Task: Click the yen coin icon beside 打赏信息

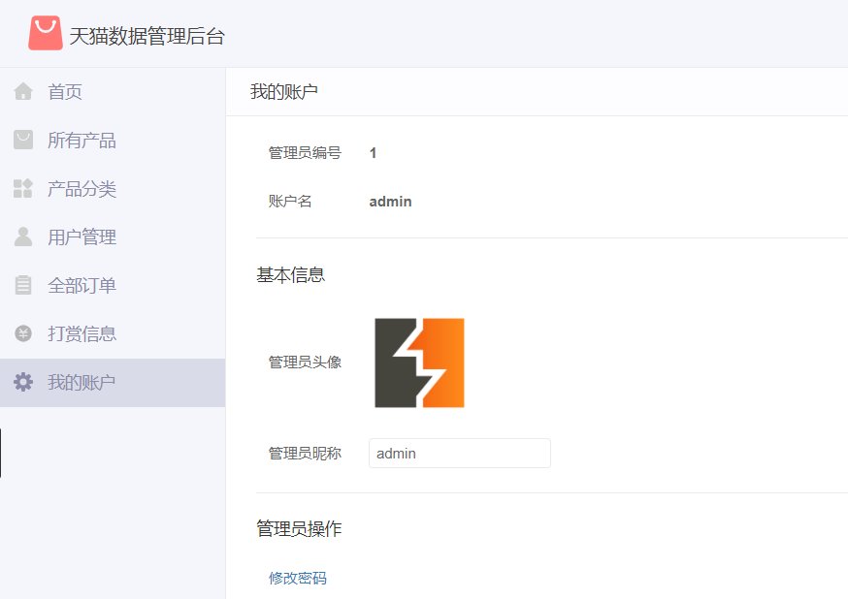Action: [x=23, y=333]
